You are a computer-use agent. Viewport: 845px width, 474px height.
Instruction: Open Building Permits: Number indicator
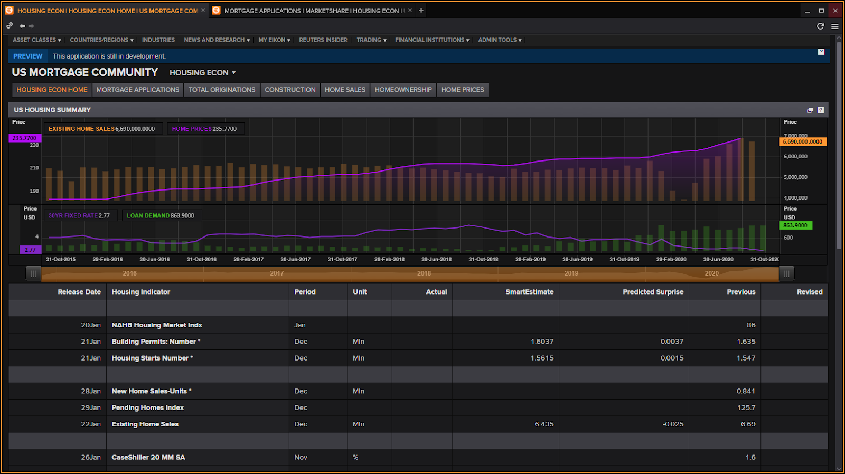pos(156,342)
